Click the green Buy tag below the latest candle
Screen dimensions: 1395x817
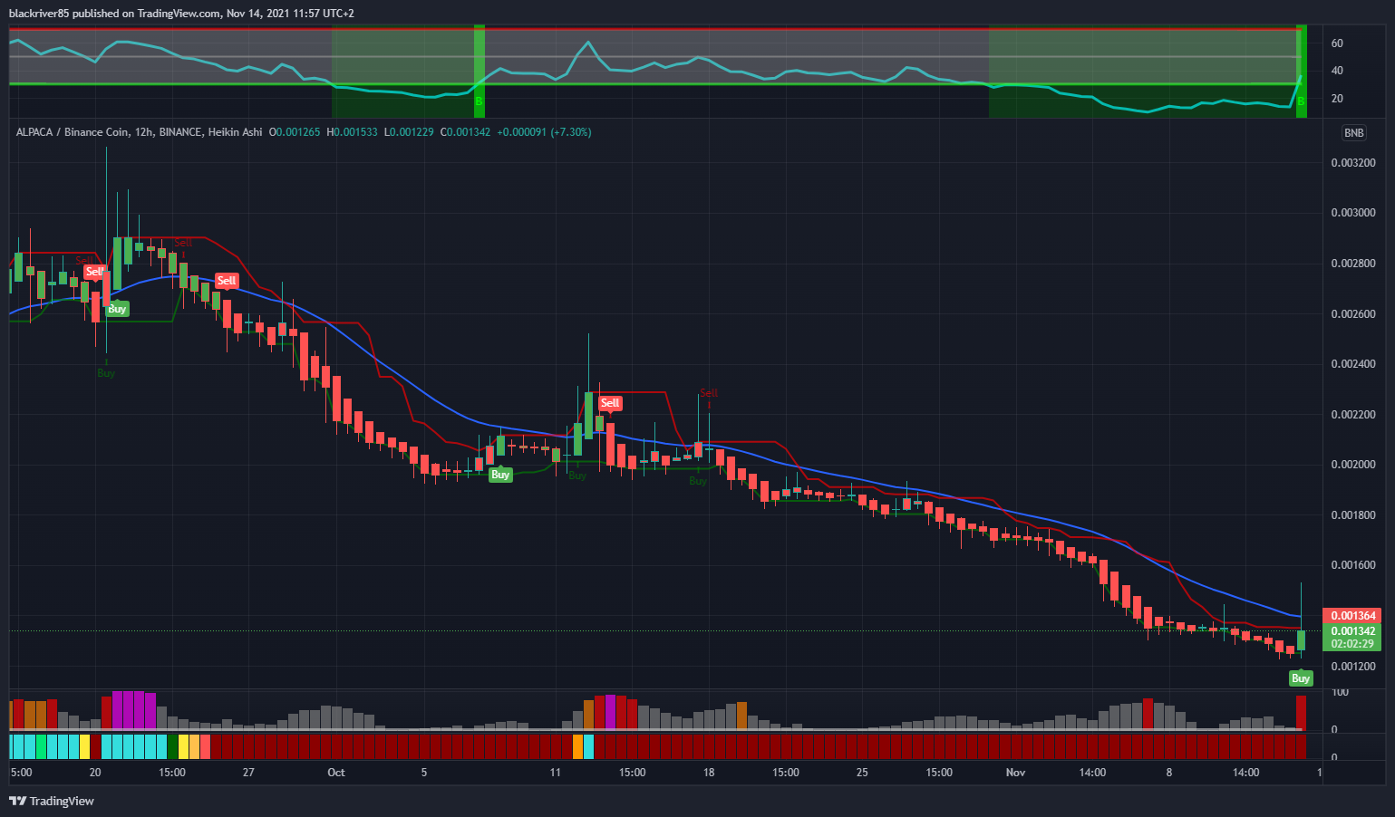[1301, 678]
